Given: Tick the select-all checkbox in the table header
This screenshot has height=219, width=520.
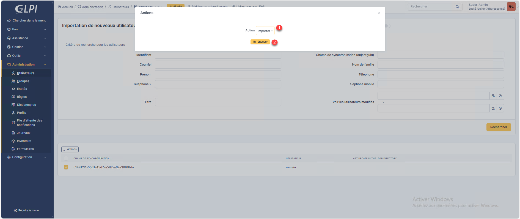Looking at the screenshot, I should click(x=66, y=158).
